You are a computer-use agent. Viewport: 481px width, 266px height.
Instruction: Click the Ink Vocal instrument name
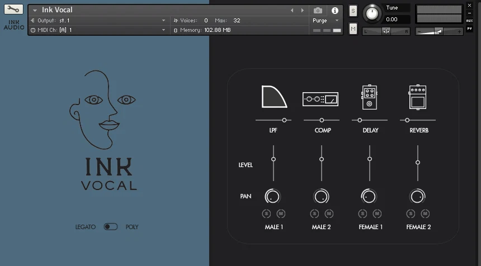(x=57, y=10)
